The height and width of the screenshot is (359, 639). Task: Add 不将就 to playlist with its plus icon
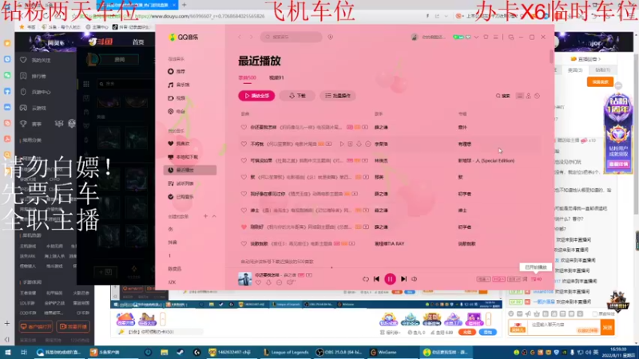[350, 144]
